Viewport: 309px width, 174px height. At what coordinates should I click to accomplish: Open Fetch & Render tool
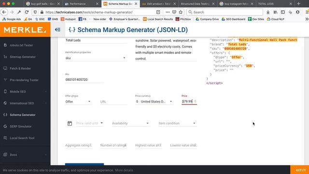coord(20,69)
